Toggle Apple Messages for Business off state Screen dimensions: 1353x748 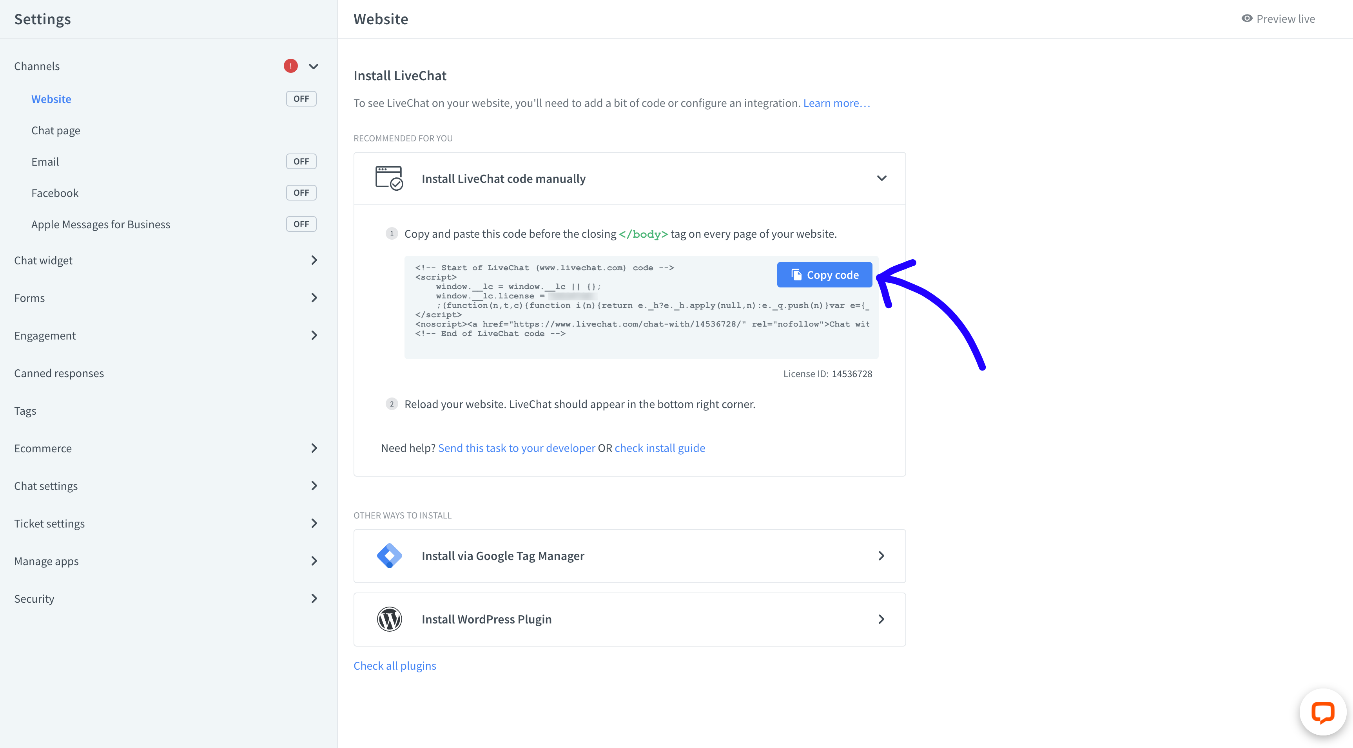tap(301, 223)
